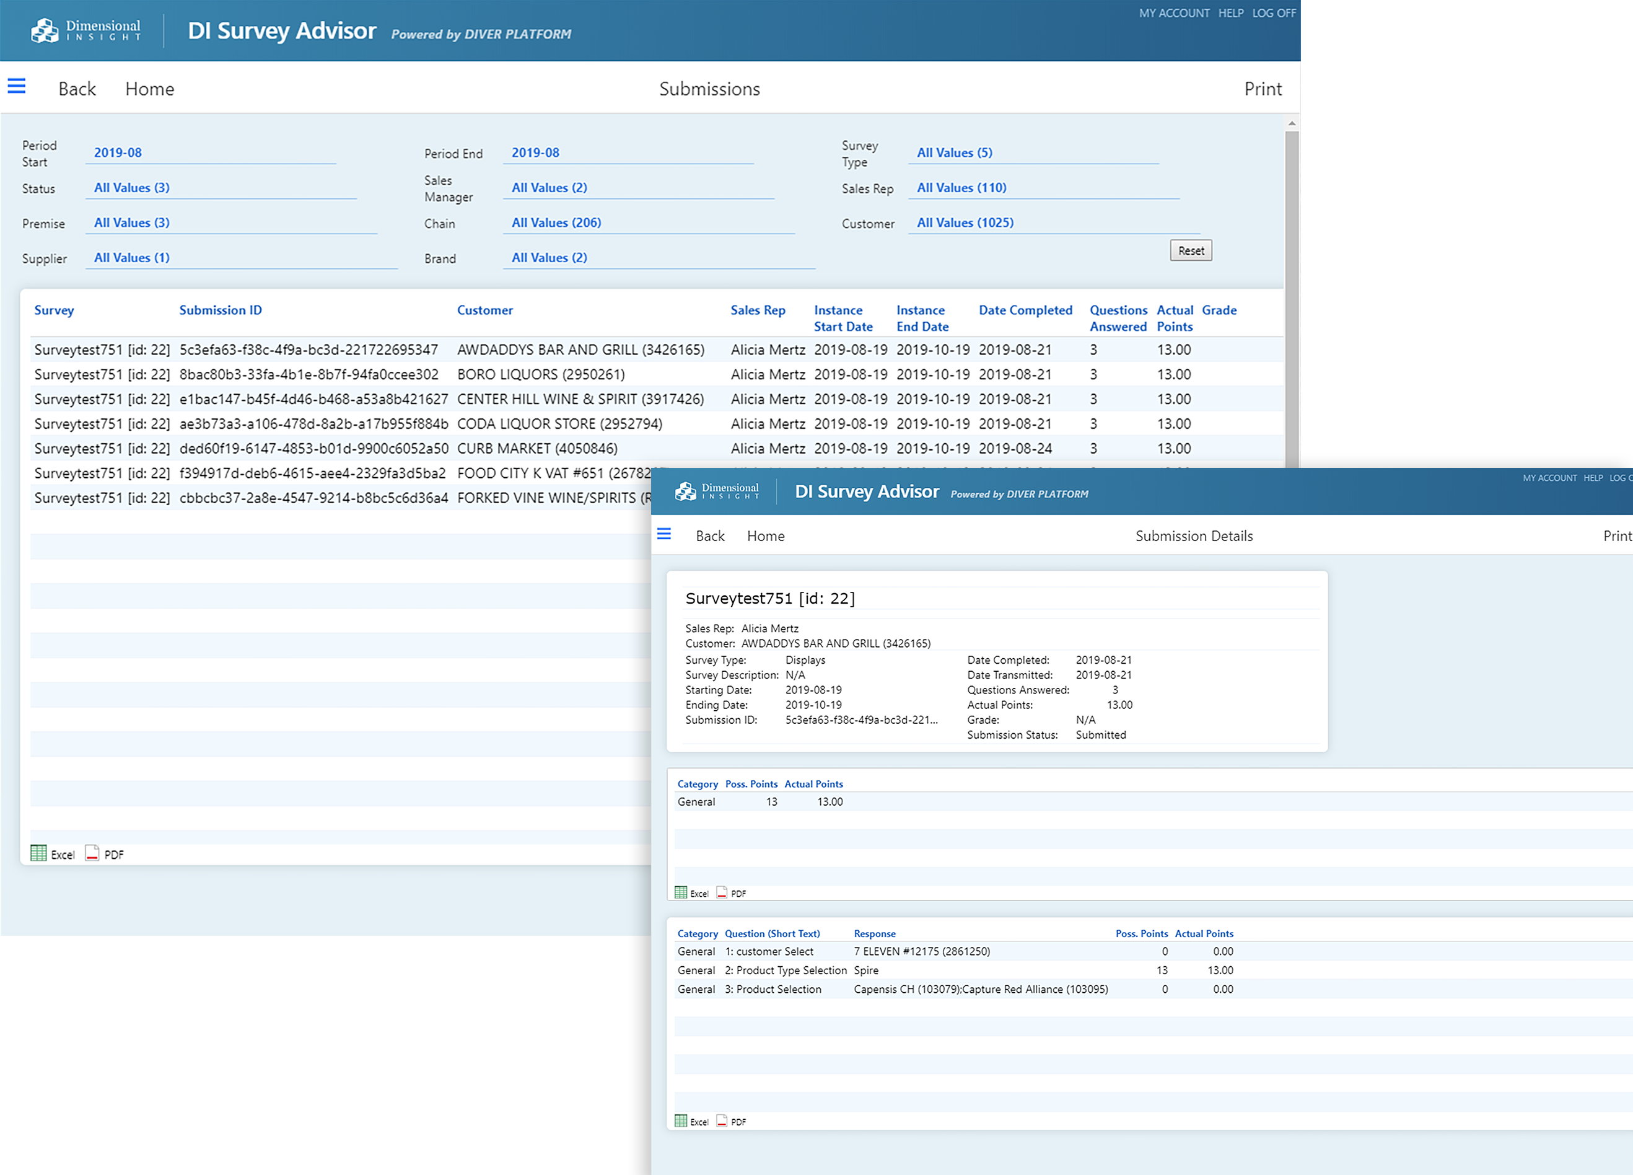Click question 2: Product Type Selection
The width and height of the screenshot is (1633, 1175).
[786, 970]
